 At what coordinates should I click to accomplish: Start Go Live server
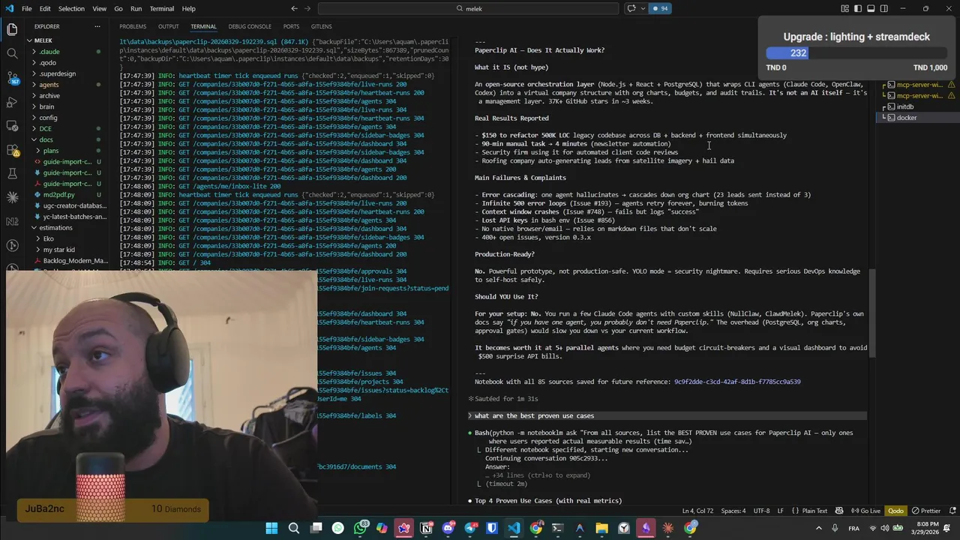pyautogui.click(x=865, y=511)
